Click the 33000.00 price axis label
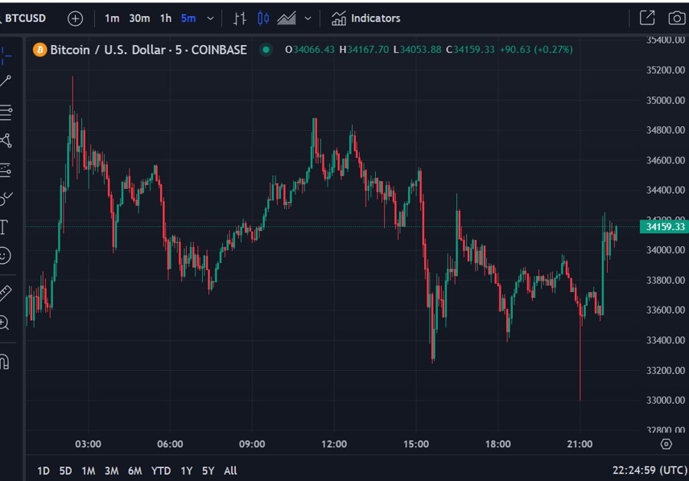 pyautogui.click(x=665, y=400)
